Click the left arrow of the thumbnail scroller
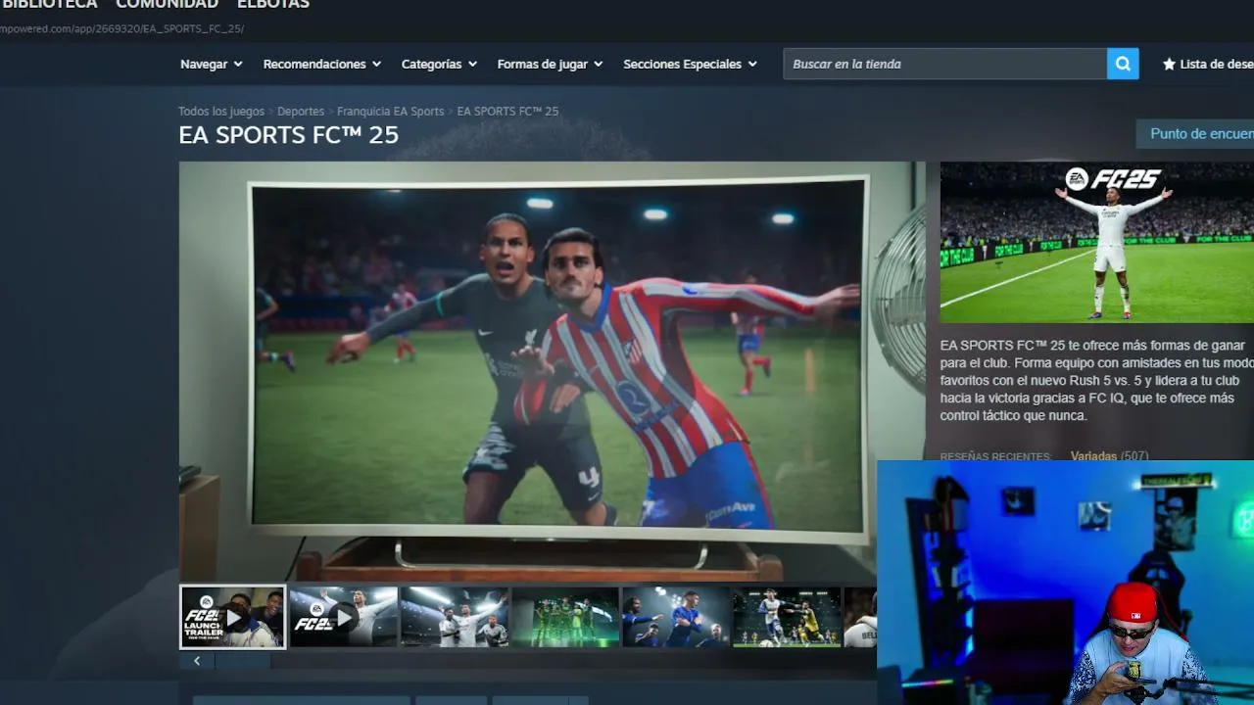This screenshot has width=1254, height=705. pyautogui.click(x=196, y=661)
